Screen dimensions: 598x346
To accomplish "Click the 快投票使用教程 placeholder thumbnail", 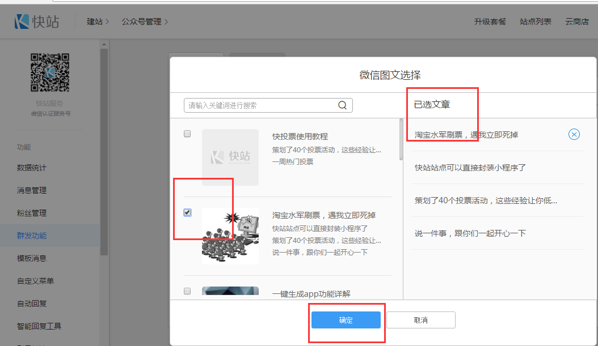I will pos(230,157).
